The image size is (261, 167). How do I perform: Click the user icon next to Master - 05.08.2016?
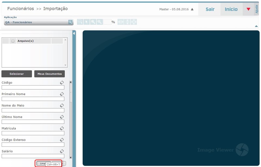click(192, 9)
